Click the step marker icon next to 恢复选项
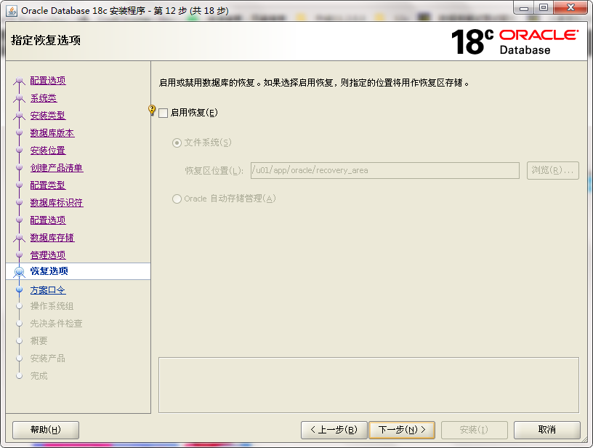Image resolution: width=593 pixels, height=448 pixels. [20, 272]
